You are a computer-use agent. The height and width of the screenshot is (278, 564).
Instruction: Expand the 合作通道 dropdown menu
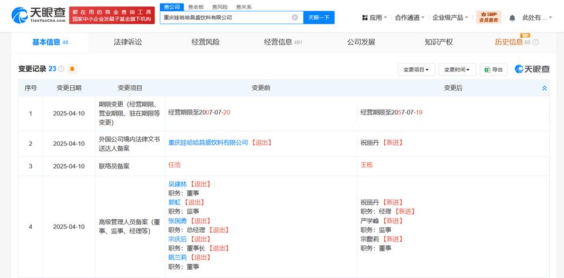tap(409, 17)
